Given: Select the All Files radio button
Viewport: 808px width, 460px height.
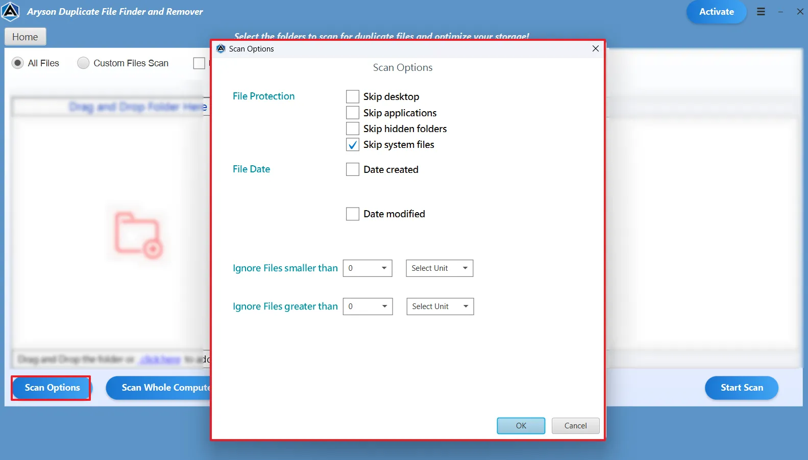Looking at the screenshot, I should tap(18, 63).
